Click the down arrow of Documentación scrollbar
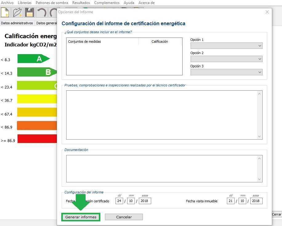282x226 pixels. pos(260,179)
